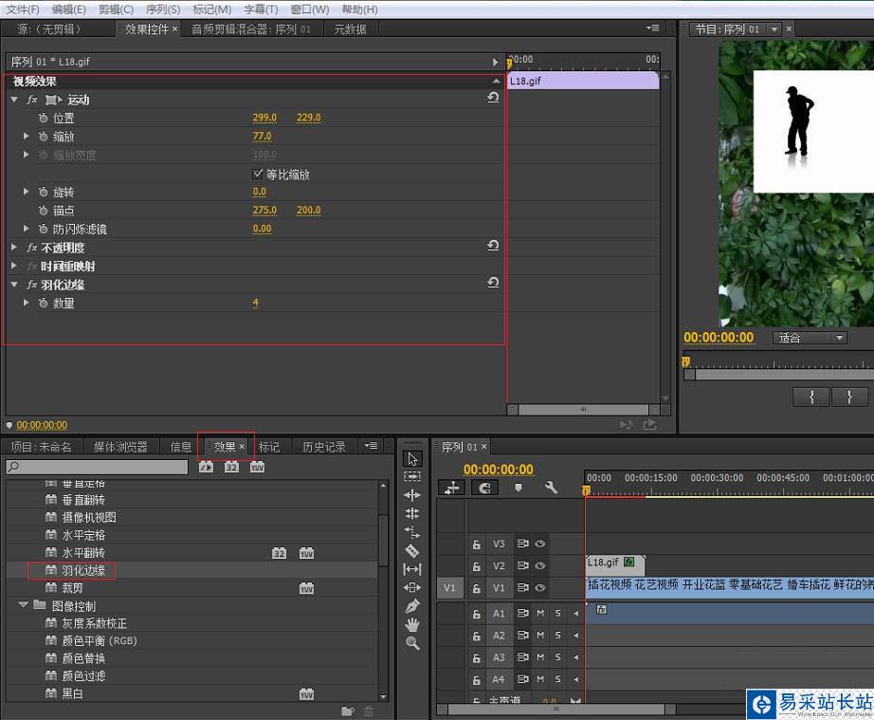Click the position X value 299.0
Image resolution: width=874 pixels, height=720 pixels.
click(x=264, y=118)
